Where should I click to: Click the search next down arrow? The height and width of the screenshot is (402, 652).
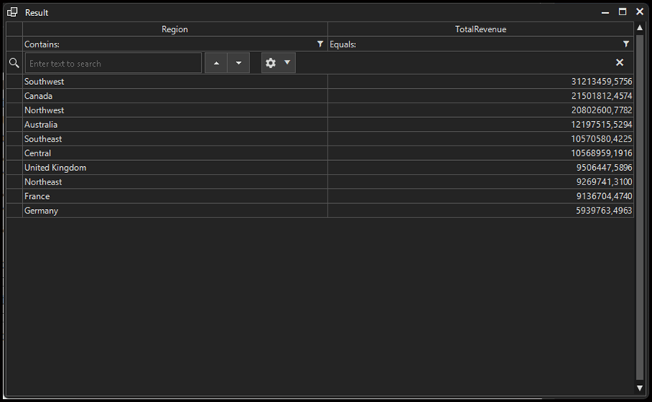click(x=239, y=64)
